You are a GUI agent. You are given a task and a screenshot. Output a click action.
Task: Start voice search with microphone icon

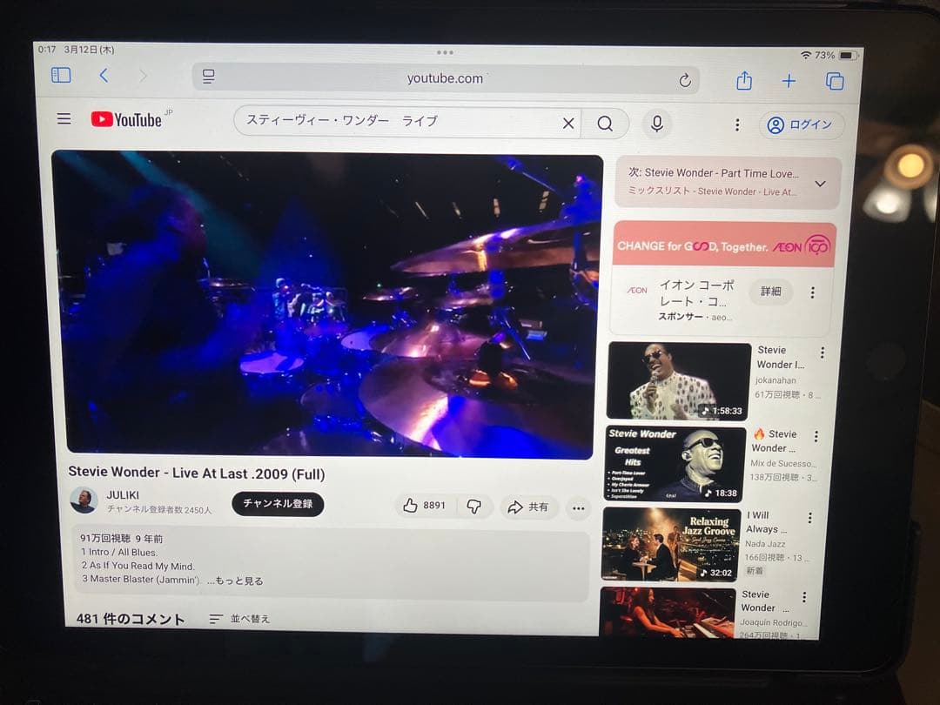(x=657, y=124)
